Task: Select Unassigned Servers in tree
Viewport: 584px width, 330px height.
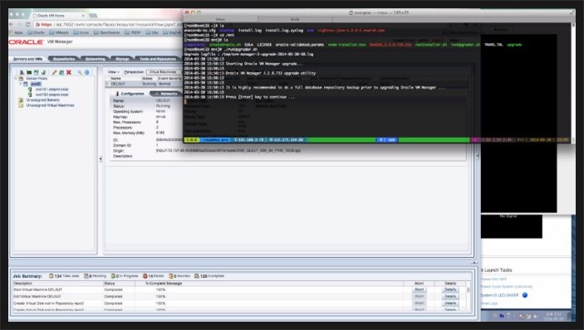Action: (42, 100)
